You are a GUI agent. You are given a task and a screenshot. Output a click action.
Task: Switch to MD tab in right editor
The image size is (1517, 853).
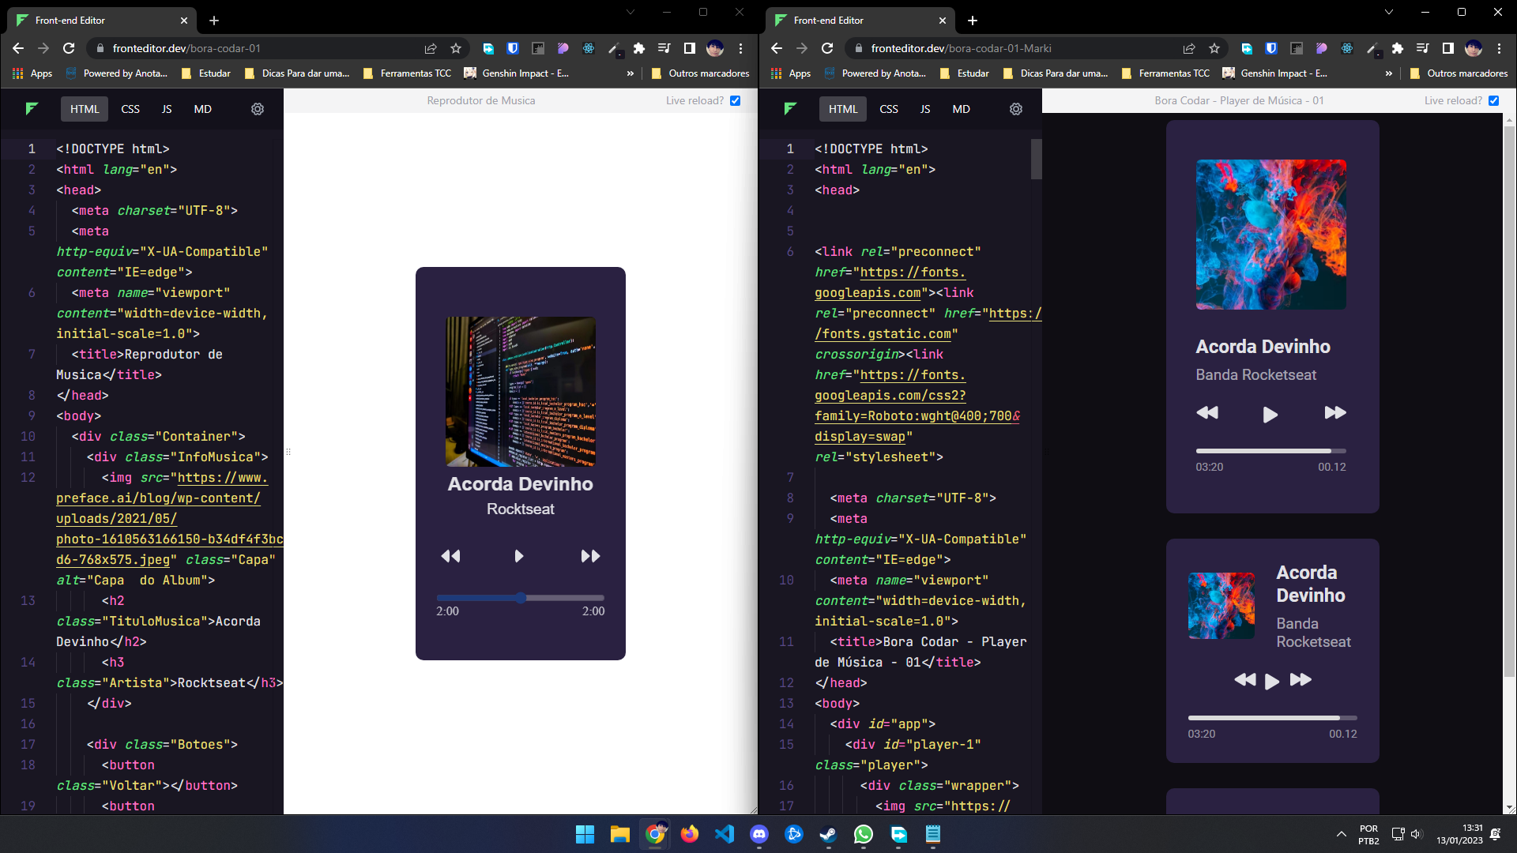pos(961,109)
